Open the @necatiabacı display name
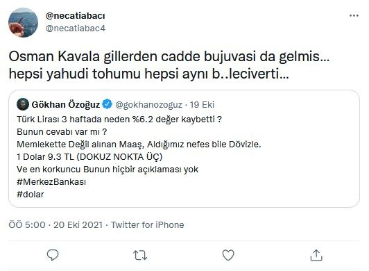This screenshot has height=271, width=369. pyautogui.click(x=76, y=16)
